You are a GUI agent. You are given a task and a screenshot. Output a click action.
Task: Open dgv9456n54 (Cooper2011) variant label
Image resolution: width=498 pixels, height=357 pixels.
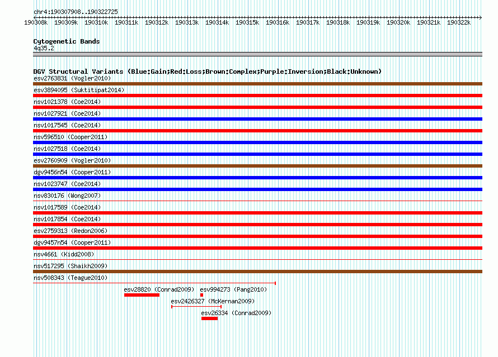[x=72, y=172]
